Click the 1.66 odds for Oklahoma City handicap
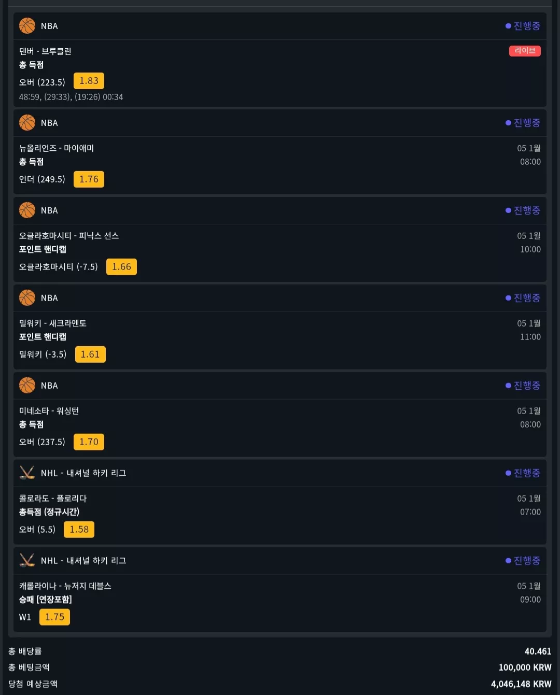 tap(121, 267)
